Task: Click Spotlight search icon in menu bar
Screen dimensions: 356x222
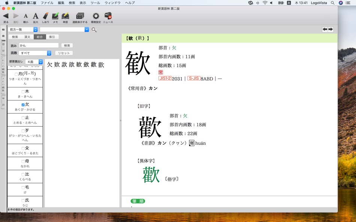Action: point(333,3)
